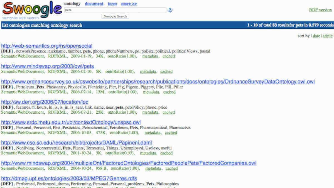Screen dimensions: 334x188
Task: Sort results by triple
Action: (328, 36)
